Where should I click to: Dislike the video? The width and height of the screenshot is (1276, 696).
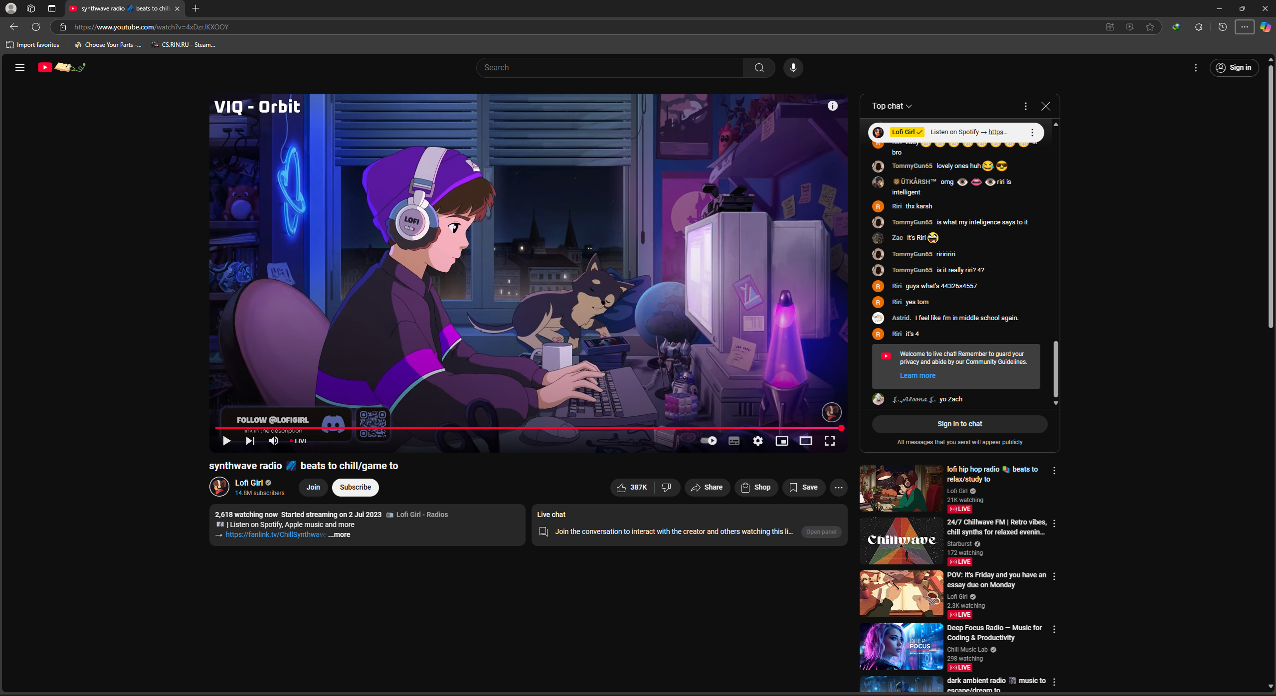(667, 487)
